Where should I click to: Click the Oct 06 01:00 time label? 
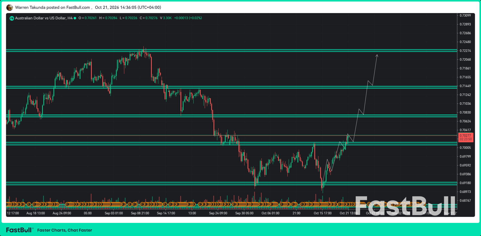point(270,213)
